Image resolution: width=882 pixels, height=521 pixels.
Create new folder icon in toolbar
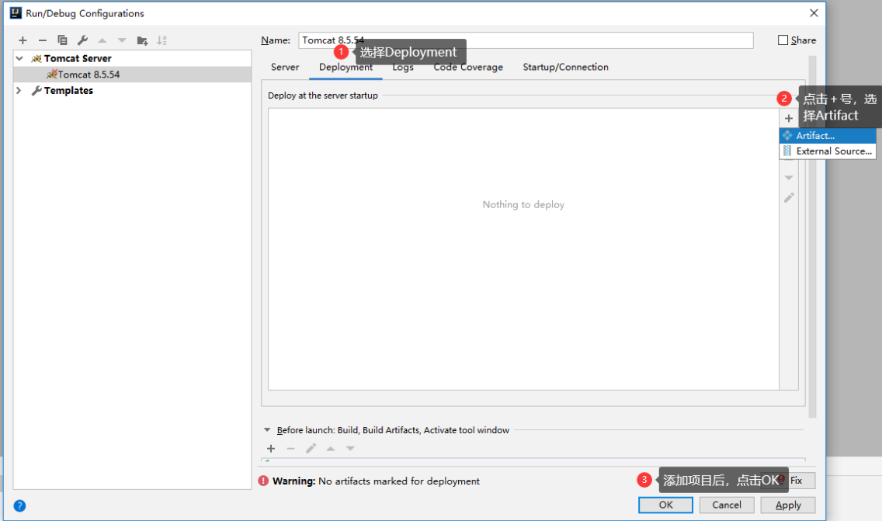(142, 40)
